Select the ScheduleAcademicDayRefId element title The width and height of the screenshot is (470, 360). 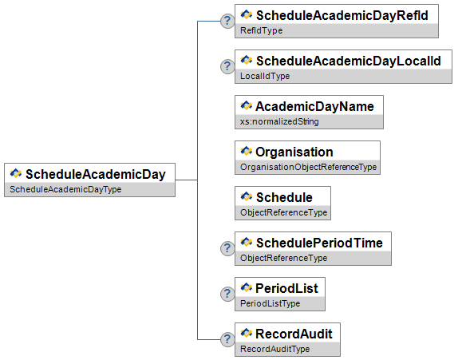(342, 16)
